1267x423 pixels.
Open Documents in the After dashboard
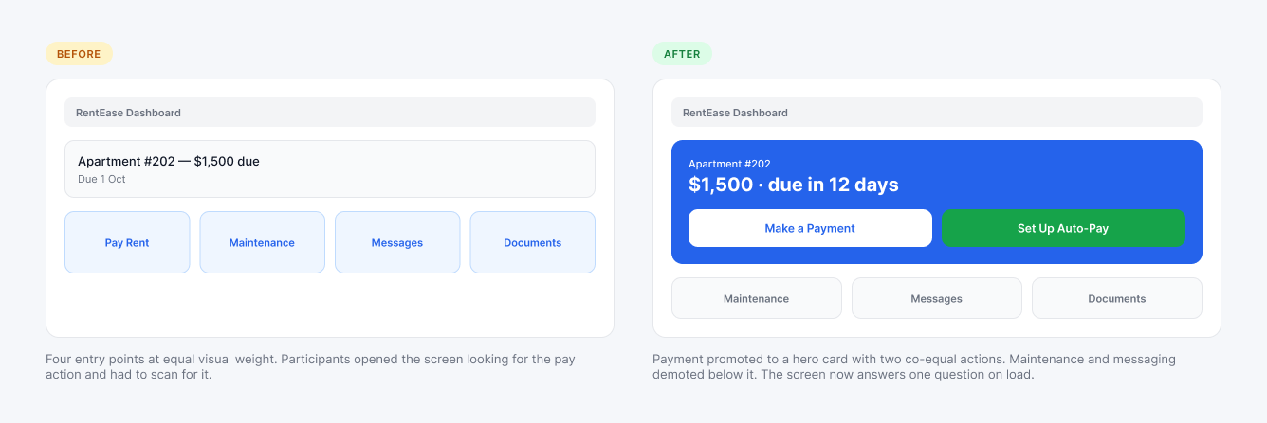[x=1117, y=298]
